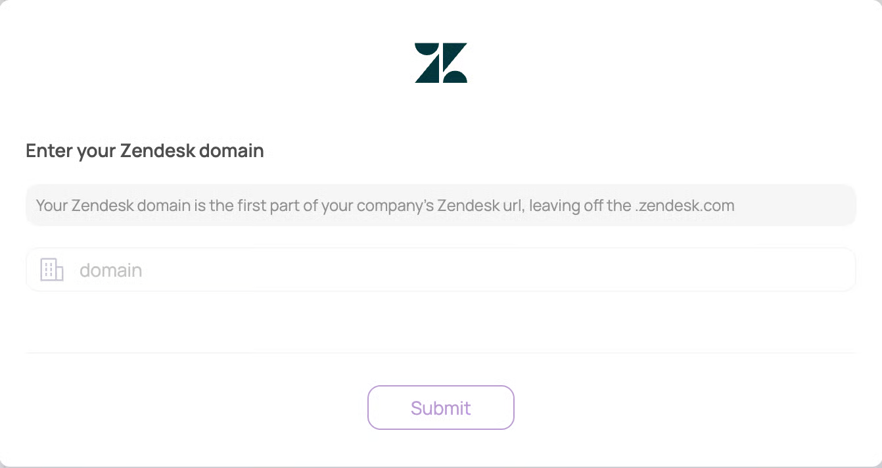Click the word 'Zendesk' in the heading
The height and width of the screenshot is (468, 882).
[x=158, y=151]
